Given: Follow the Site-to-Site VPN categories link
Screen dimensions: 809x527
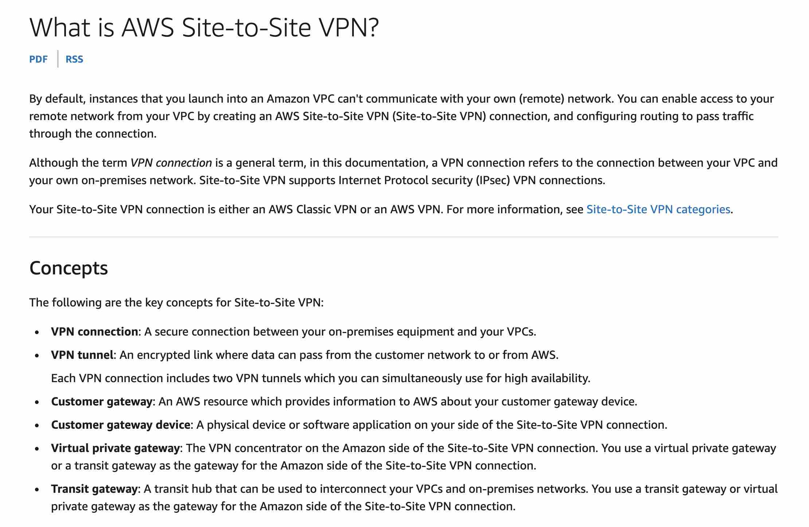Looking at the screenshot, I should (658, 209).
